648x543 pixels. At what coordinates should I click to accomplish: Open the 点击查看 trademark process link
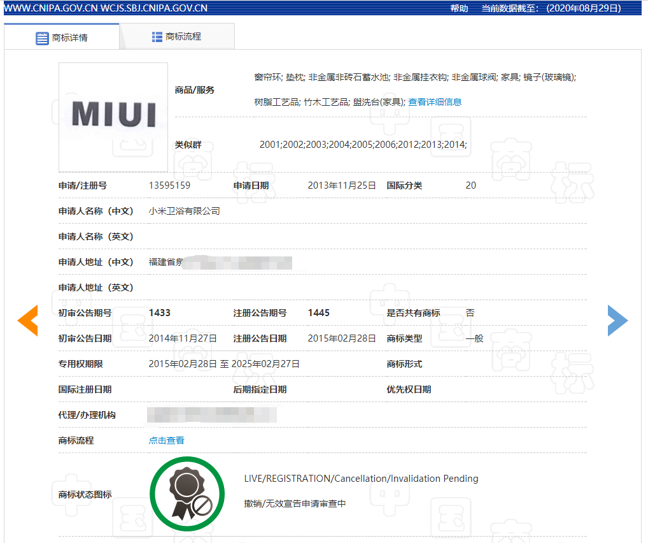coord(167,440)
